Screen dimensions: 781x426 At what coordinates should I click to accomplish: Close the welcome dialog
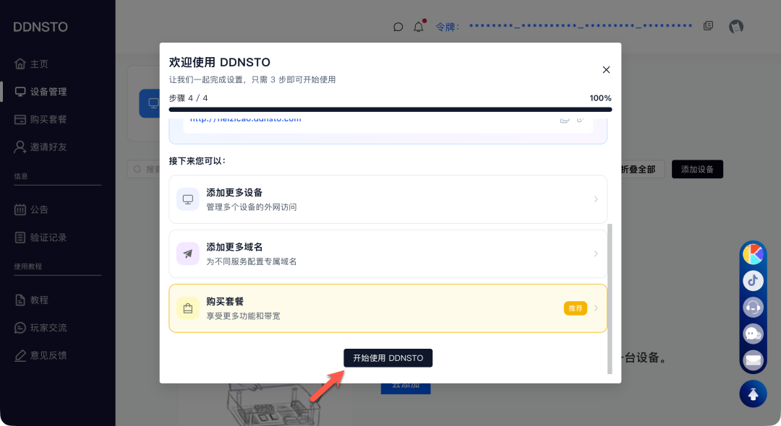pyautogui.click(x=606, y=69)
